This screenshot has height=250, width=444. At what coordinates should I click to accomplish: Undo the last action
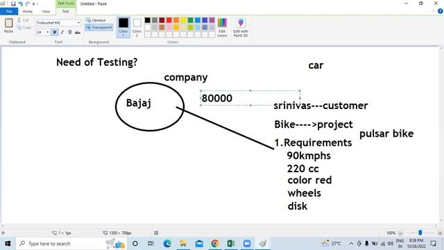point(20,3)
